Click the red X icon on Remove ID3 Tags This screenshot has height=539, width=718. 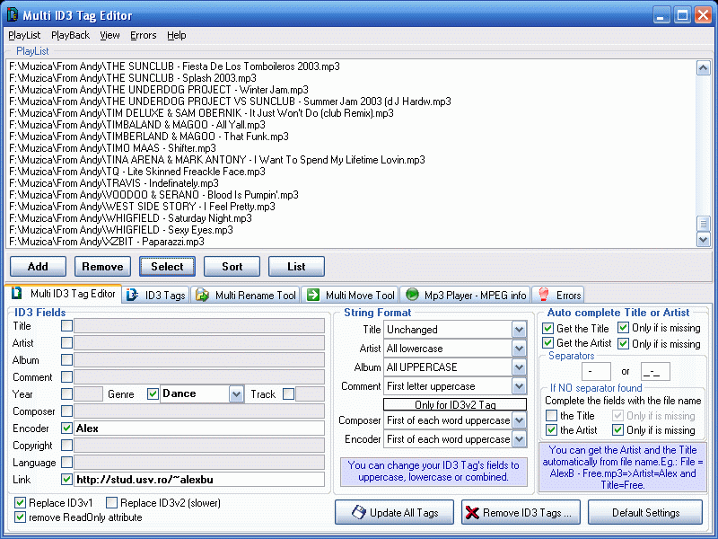(472, 512)
